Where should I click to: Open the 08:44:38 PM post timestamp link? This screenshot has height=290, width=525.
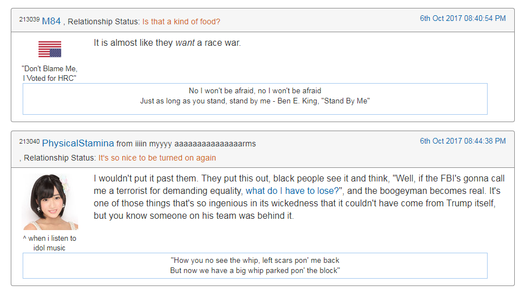[x=463, y=141]
